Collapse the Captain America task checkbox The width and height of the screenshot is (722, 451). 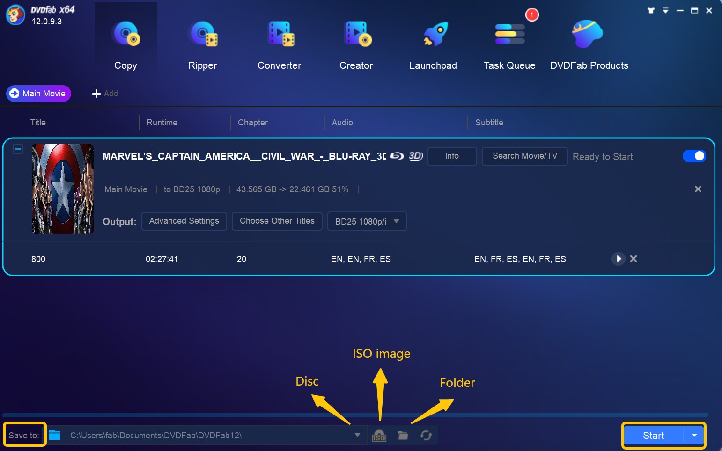pos(18,149)
